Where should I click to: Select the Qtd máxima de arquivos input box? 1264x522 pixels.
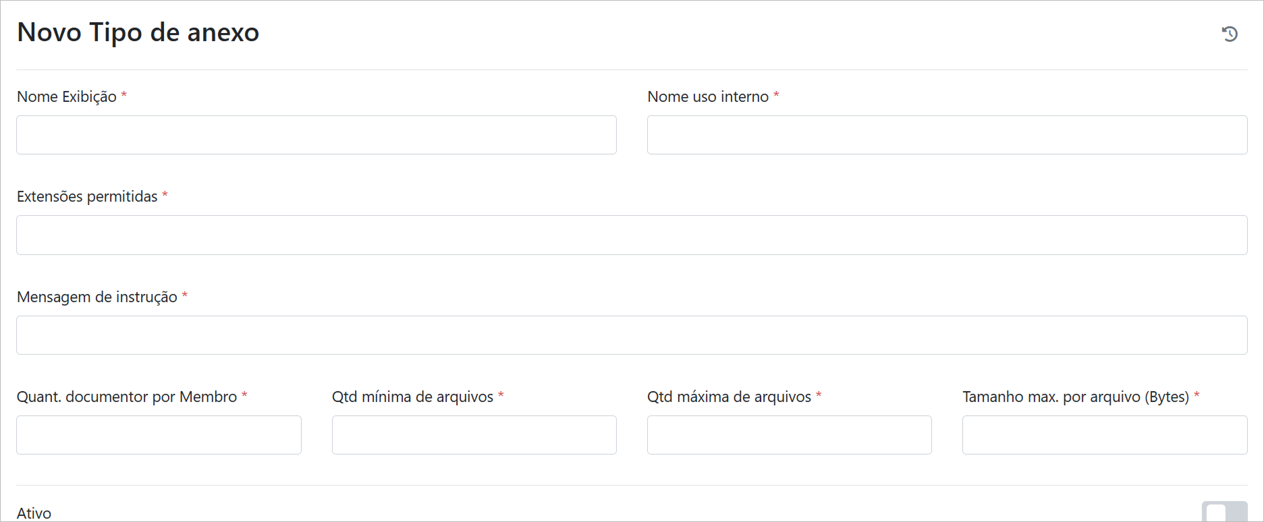pyautogui.click(x=789, y=435)
